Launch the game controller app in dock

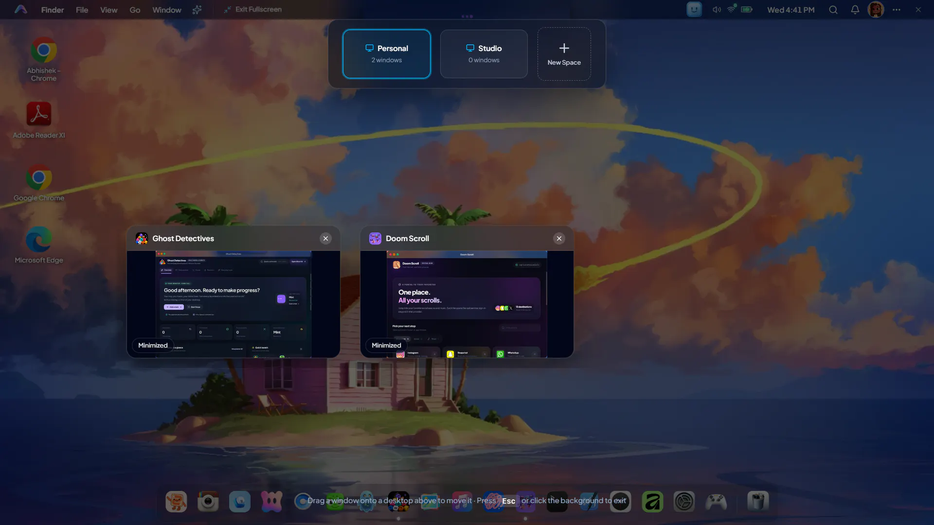click(716, 502)
